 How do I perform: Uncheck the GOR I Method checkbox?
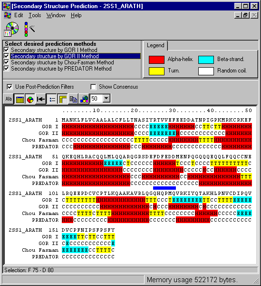point(6,50)
